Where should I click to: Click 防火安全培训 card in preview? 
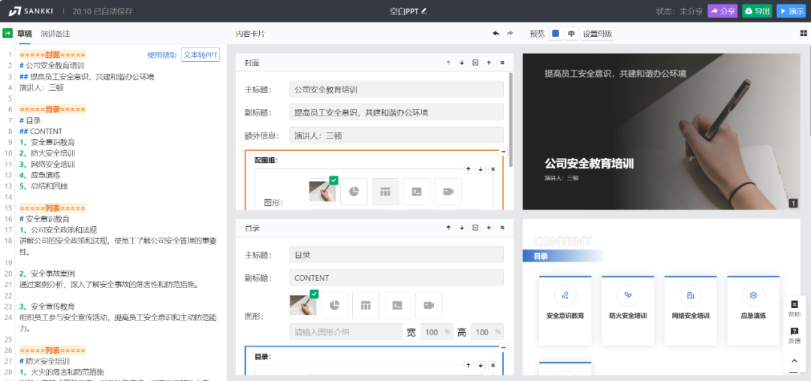pyautogui.click(x=628, y=310)
